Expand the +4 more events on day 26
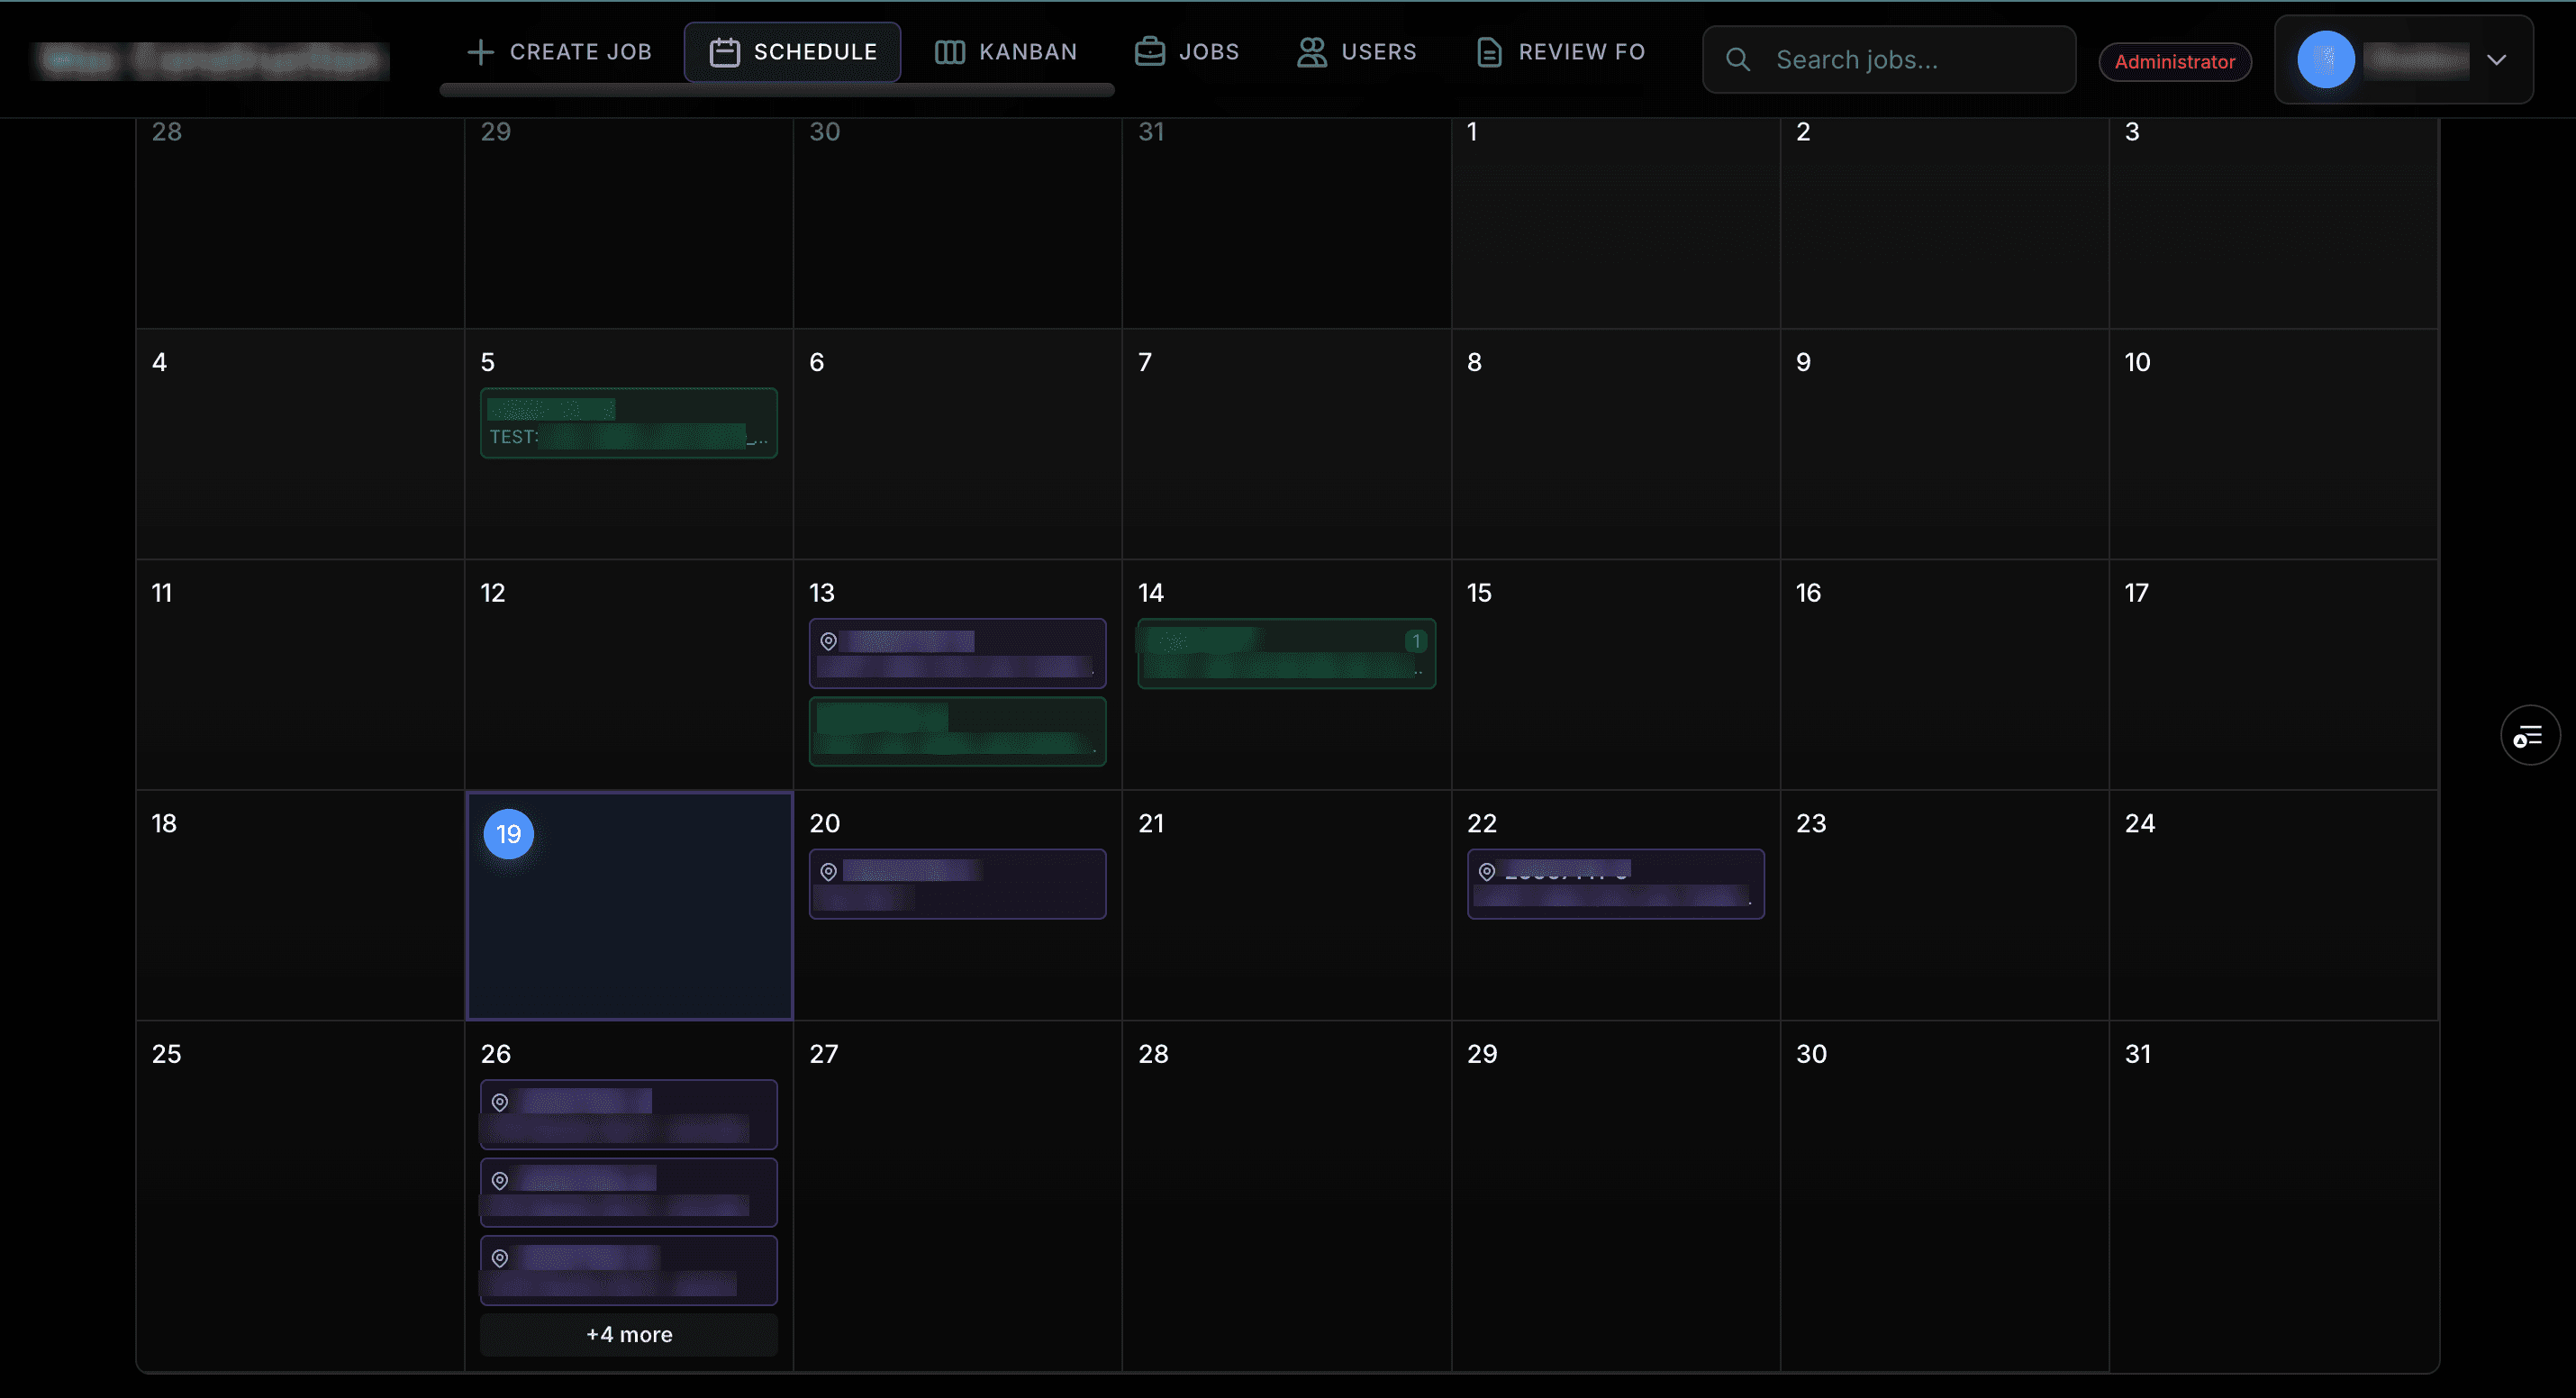This screenshot has width=2576, height=1398. (628, 1334)
